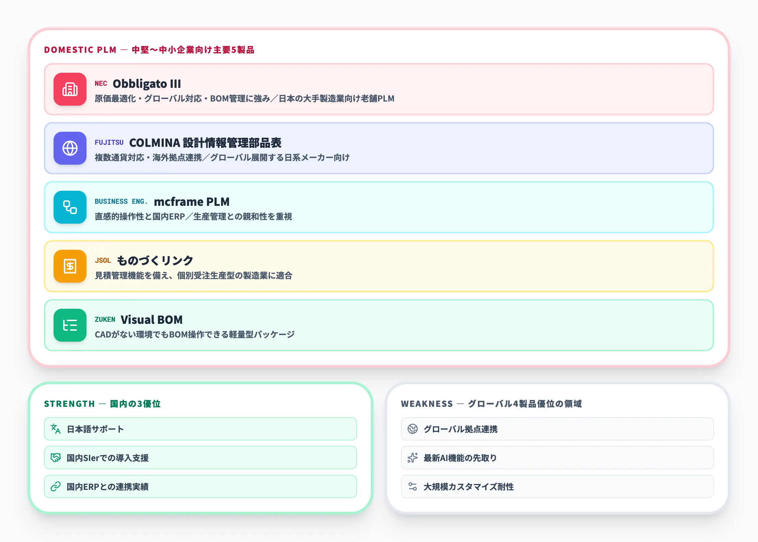Screen dimensions: 758x542
Task: Click the sparkles icon beside 最新AI機能の先取り
Action: pyautogui.click(x=413, y=458)
